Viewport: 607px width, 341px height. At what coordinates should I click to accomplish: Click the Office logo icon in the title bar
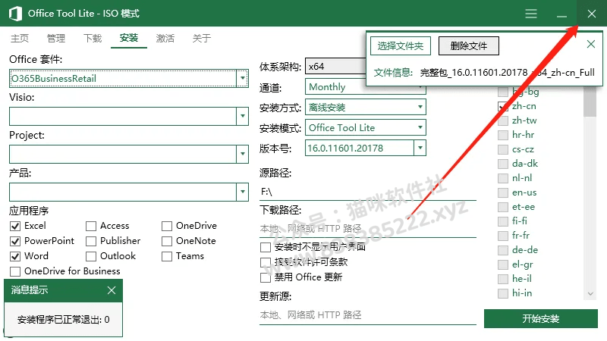coord(15,14)
